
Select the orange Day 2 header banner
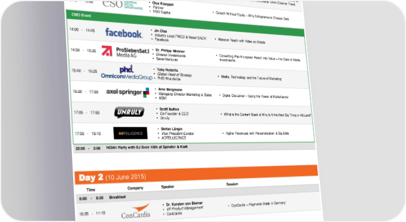(196, 174)
